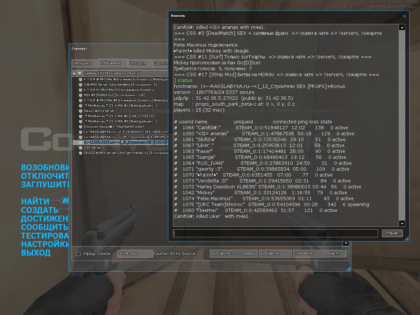Select highlighted RASSLABYXA _12_Строители server row

click(121, 142)
